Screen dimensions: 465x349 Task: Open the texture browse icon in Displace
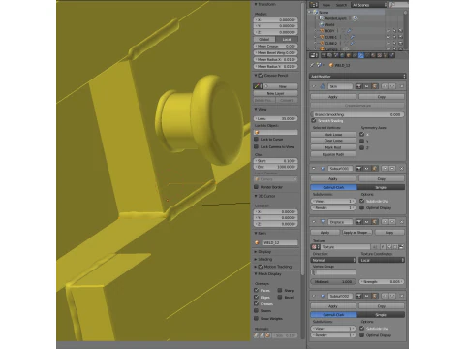(x=315, y=247)
